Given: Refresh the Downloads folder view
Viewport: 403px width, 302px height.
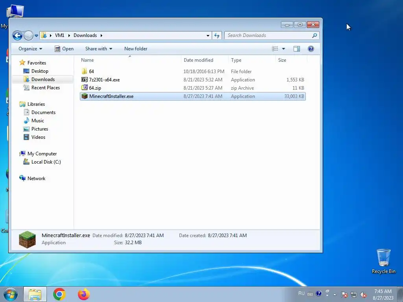Looking at the screenshot, I should (217, 36).
